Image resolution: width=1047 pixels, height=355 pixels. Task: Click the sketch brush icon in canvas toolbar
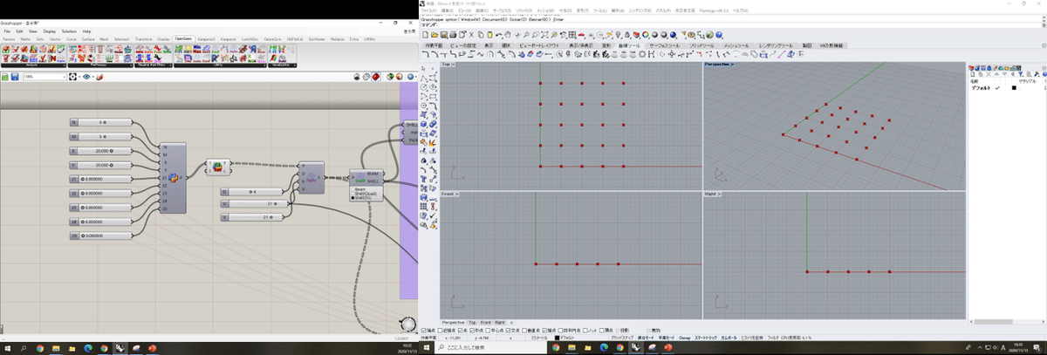click(99, 77)
